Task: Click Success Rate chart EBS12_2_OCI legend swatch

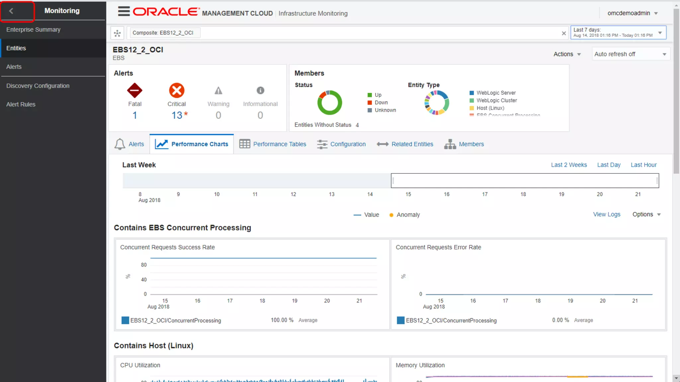Action: (x=125, y=320)
